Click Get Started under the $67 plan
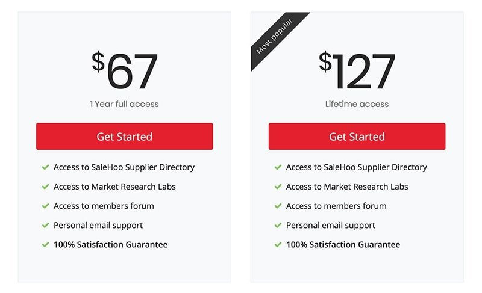 [125, 137]
